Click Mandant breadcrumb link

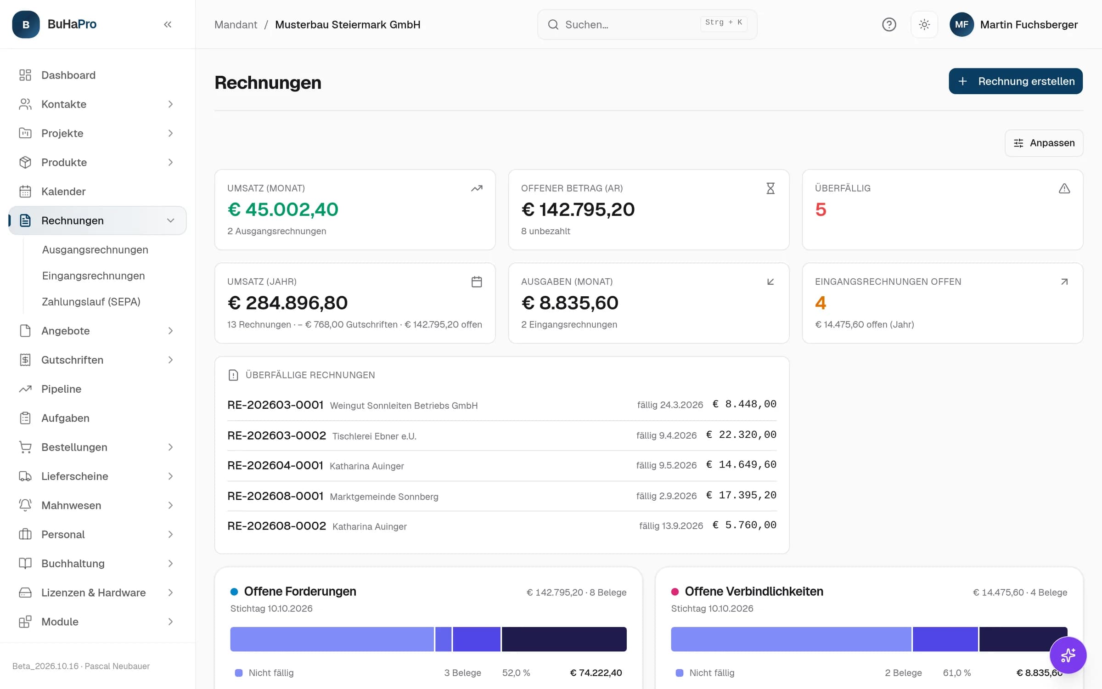pyautogui.click(x=236, y=24)
